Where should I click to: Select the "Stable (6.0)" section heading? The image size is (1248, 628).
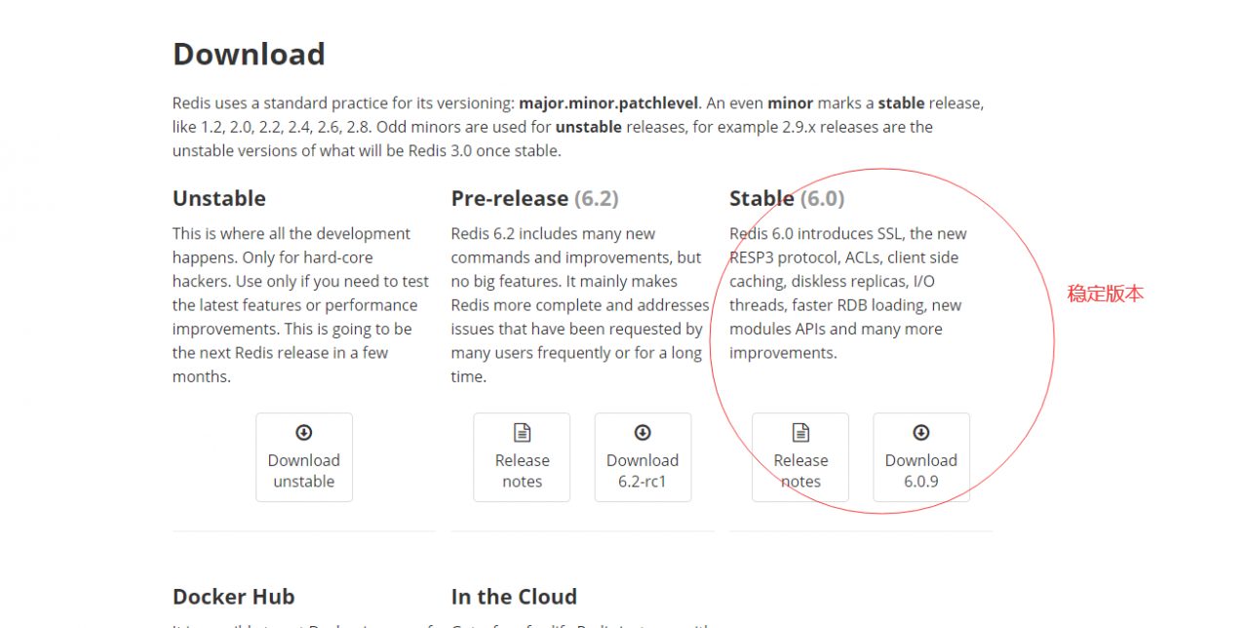(787, 199)
